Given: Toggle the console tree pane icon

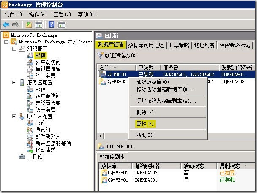Looking at the screenshot, I should pyautogui.click(x=39, y=25).
